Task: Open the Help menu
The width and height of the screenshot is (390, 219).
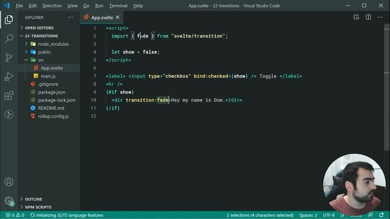Action: point(138,5)
